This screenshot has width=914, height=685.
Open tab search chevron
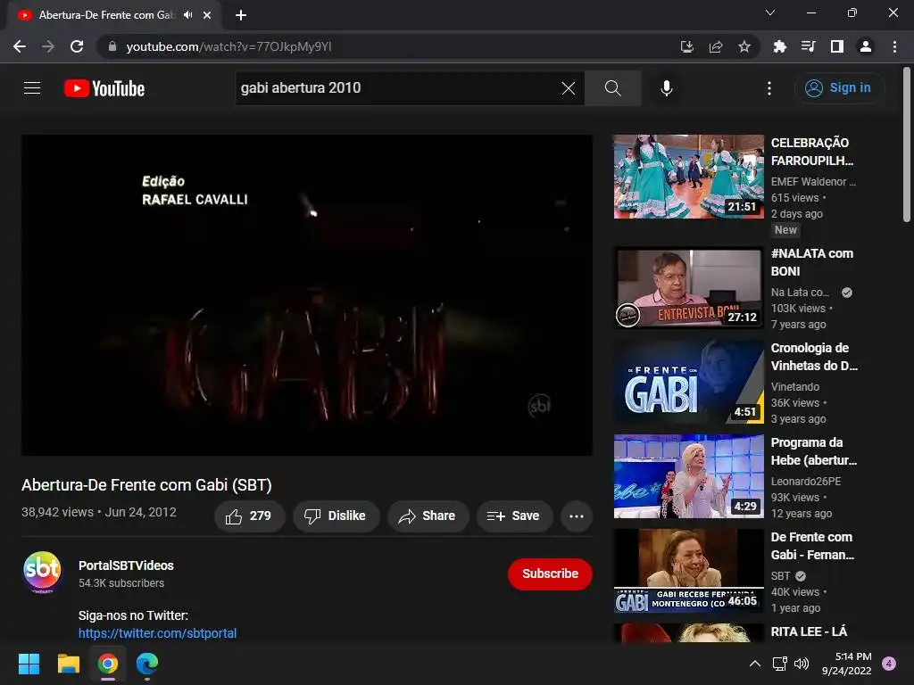point(770,12)
